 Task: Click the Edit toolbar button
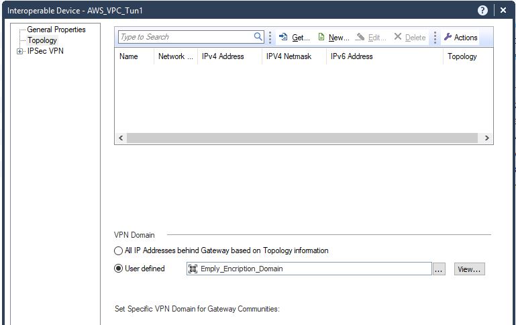pos(371,37)
